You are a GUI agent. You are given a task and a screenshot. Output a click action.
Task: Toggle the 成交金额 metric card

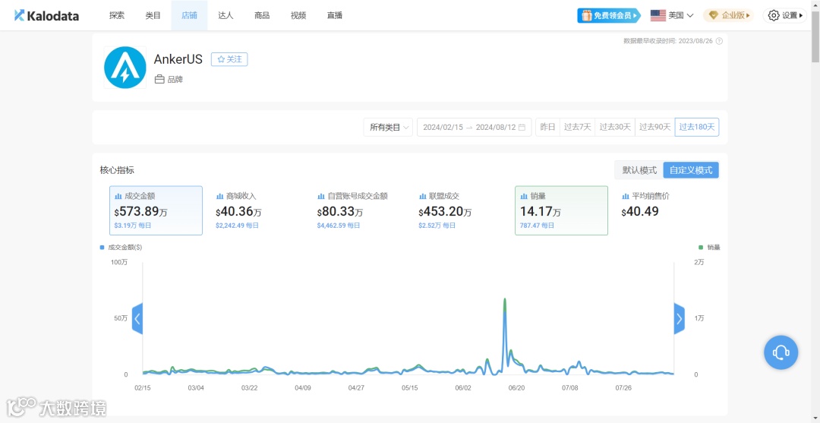click(156, 210)
